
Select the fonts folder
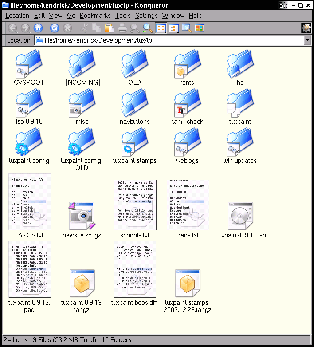(187, 67)
